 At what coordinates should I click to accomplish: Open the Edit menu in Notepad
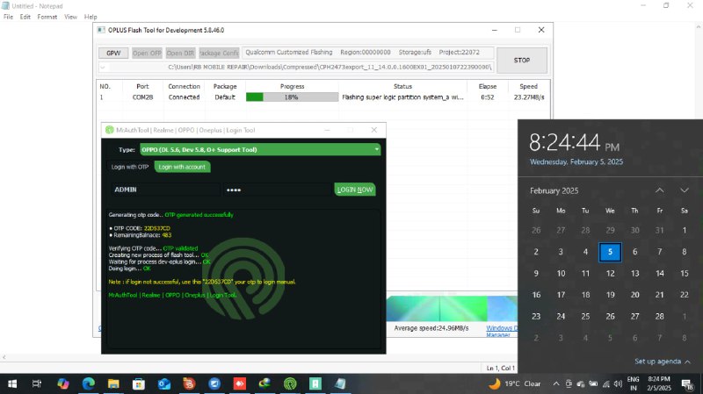[x=25, y=17]
